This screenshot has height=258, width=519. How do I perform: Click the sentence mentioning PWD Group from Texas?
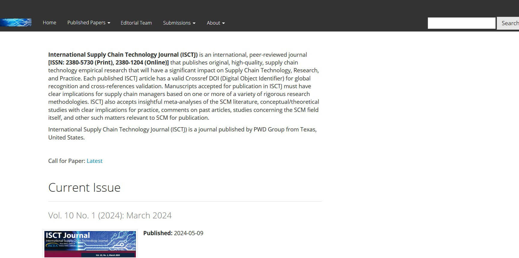(182, 133)
